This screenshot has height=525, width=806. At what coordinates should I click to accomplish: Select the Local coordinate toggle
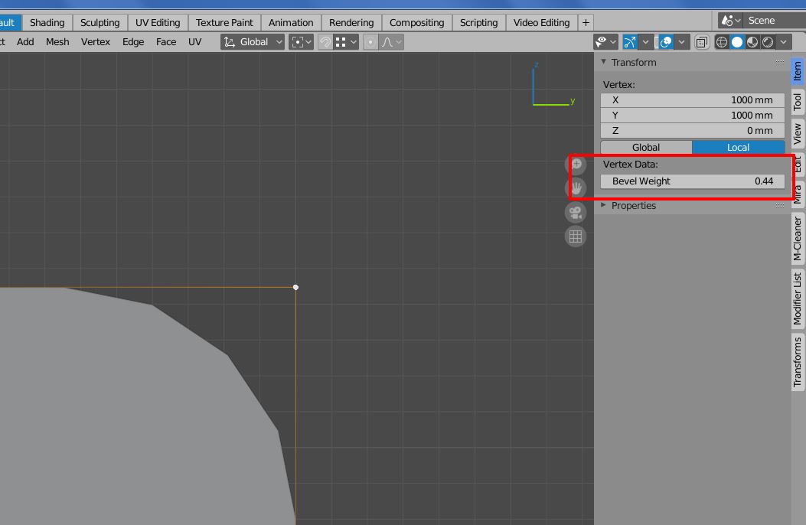click(738, 148)
